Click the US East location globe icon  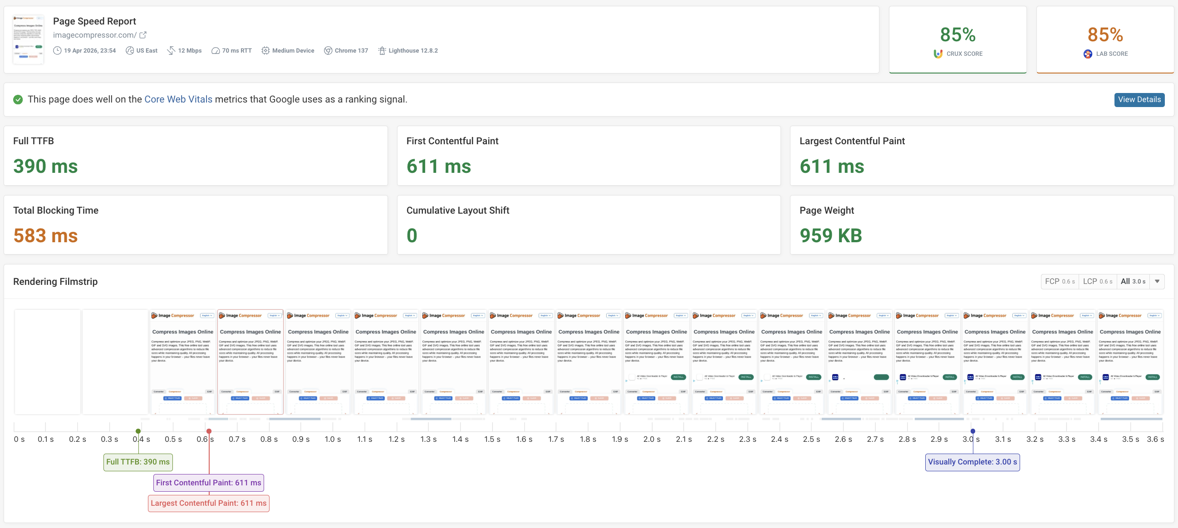(x=129, y=50)
